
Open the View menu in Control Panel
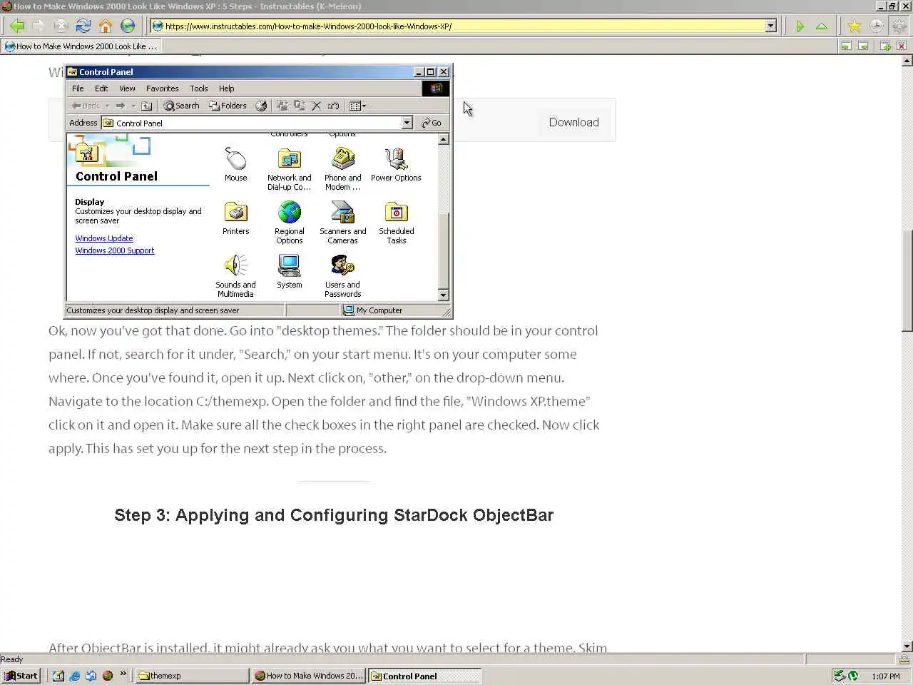click(x=127, y=88)
